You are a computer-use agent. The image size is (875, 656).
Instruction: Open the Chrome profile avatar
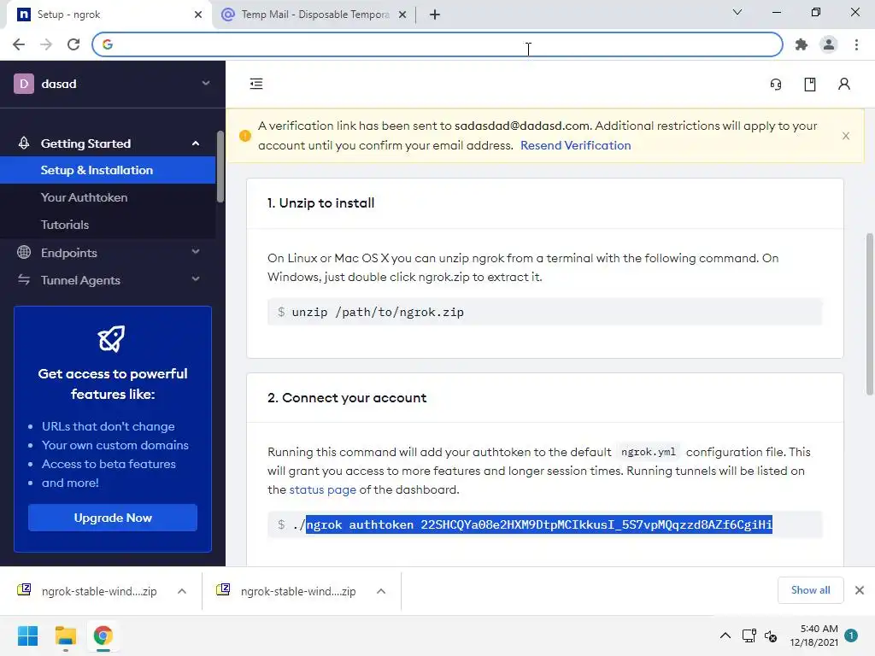click(x=829, y=44)
